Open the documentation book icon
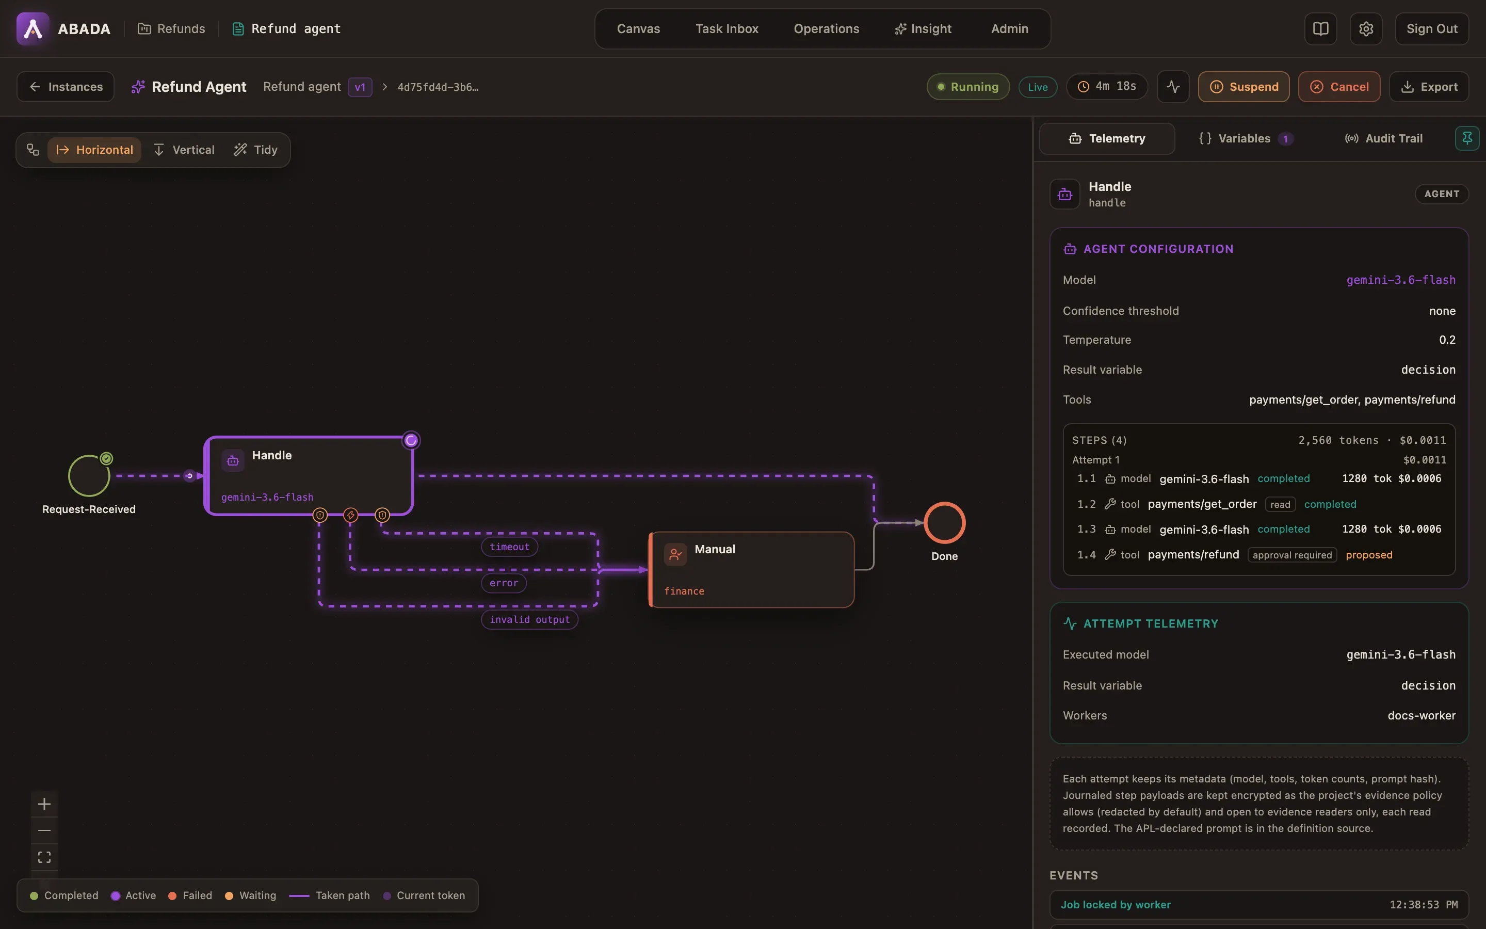 [x=1320, y=28]
